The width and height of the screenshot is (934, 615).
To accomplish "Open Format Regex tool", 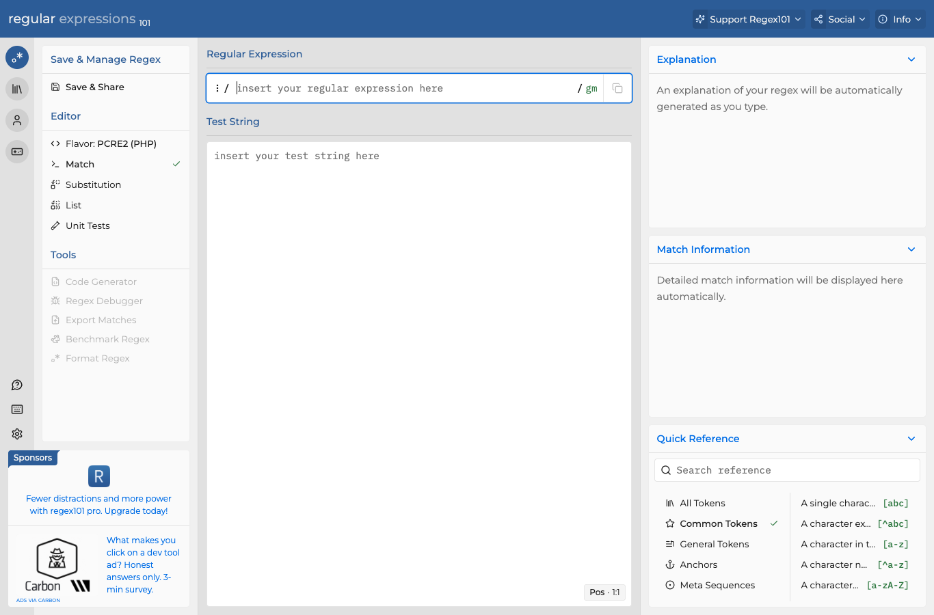I will [116, 358].
